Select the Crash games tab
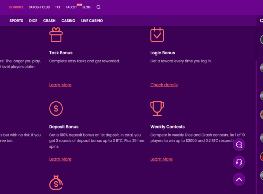The image size is (263, 194). click(49, 21)
